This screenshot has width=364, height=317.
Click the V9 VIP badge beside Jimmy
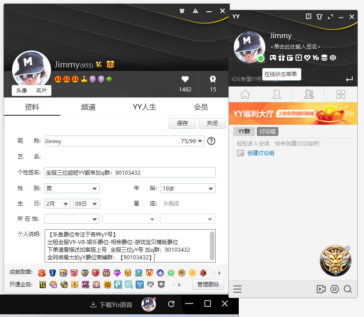[99, 64]
